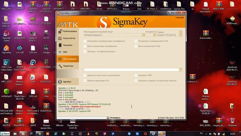Open the SigmaKey sidebar section

coord(68,82)
